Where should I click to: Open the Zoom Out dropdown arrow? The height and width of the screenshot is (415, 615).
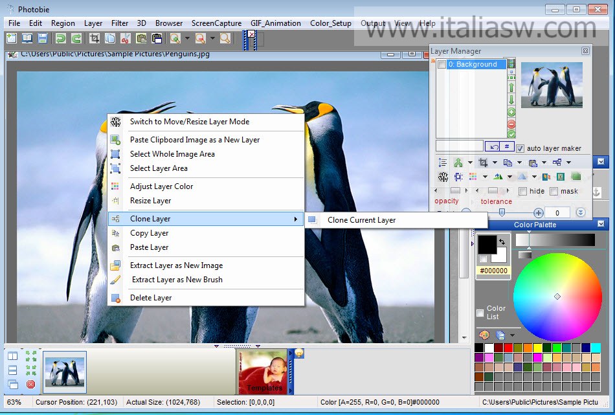pyautogui.click(x=212, y=38)
